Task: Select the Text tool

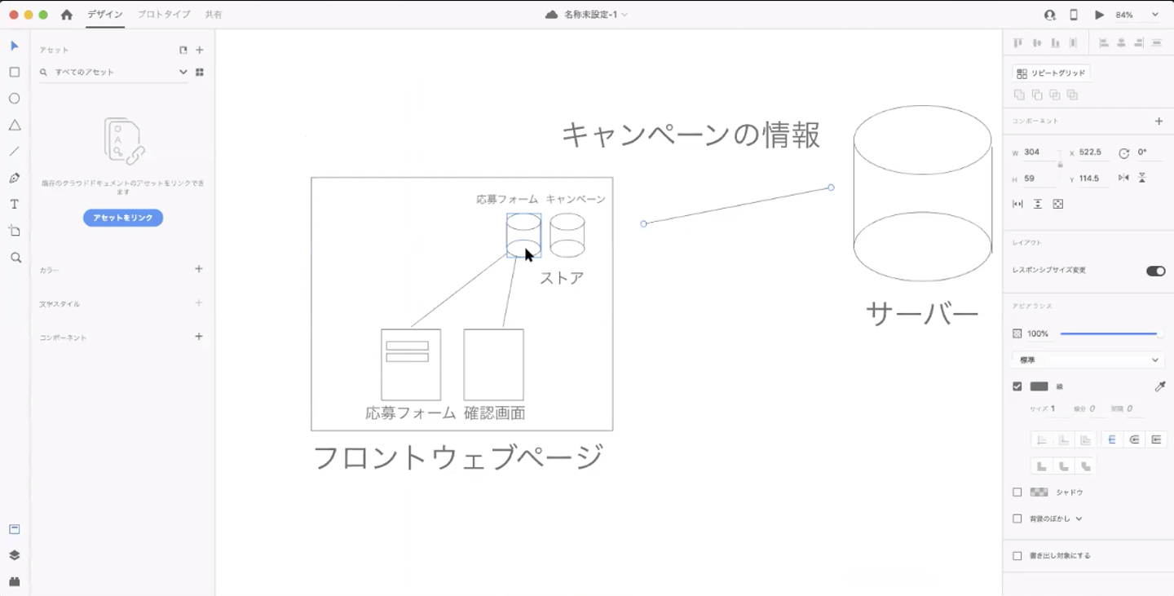Action: click(14, 205)
